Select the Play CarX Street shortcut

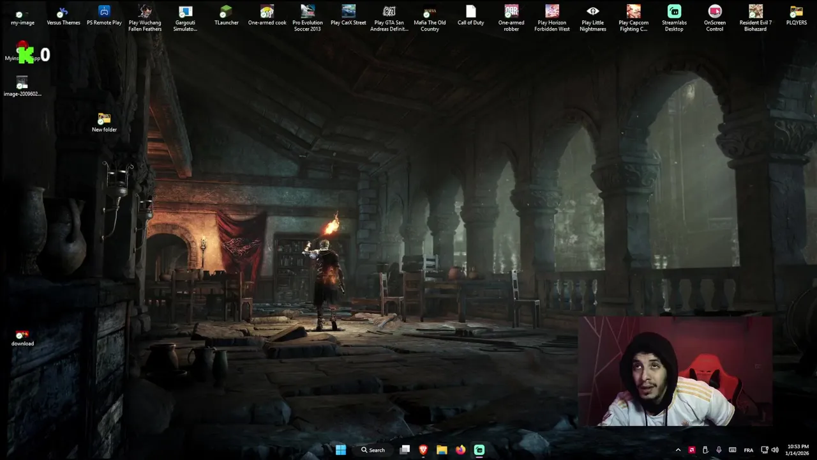(349, 17)
